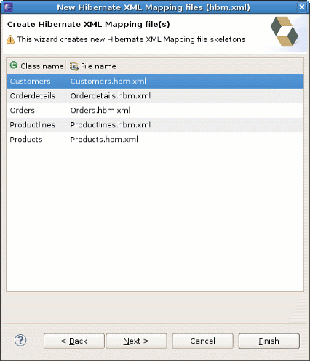310x361 pixels.
Task: Click Orderdetails.hbm.xml file name
Action: (x=111, y=96)
